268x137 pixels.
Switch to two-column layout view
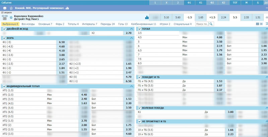pos(257,24)
